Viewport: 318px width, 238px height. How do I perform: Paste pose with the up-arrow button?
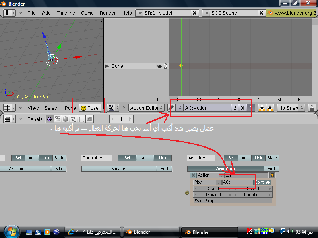pyautogui.click(x=270, y=108)
